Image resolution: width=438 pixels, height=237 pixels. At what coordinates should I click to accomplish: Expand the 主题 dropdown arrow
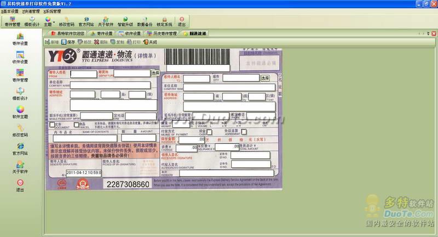coord(54,22)
